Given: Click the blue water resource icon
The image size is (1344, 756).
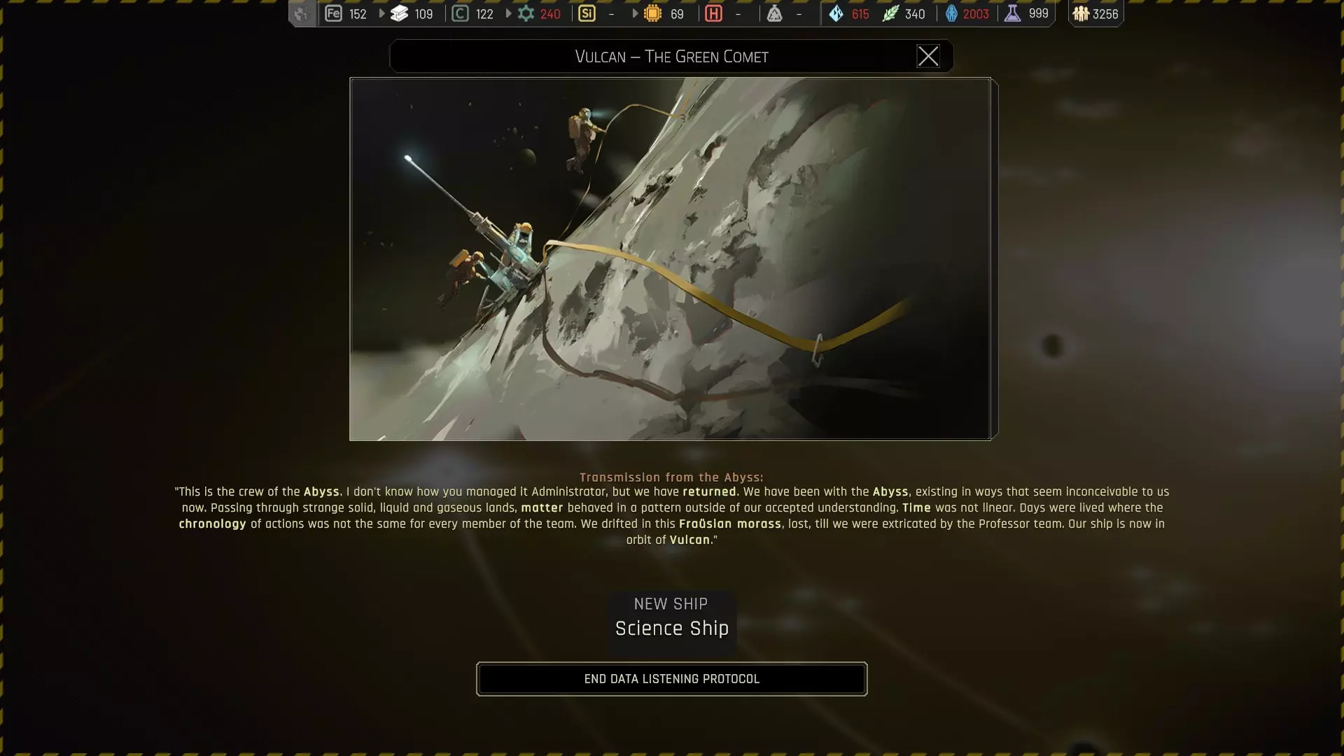Looking at the screenshot, I should [x=836, y=13].
